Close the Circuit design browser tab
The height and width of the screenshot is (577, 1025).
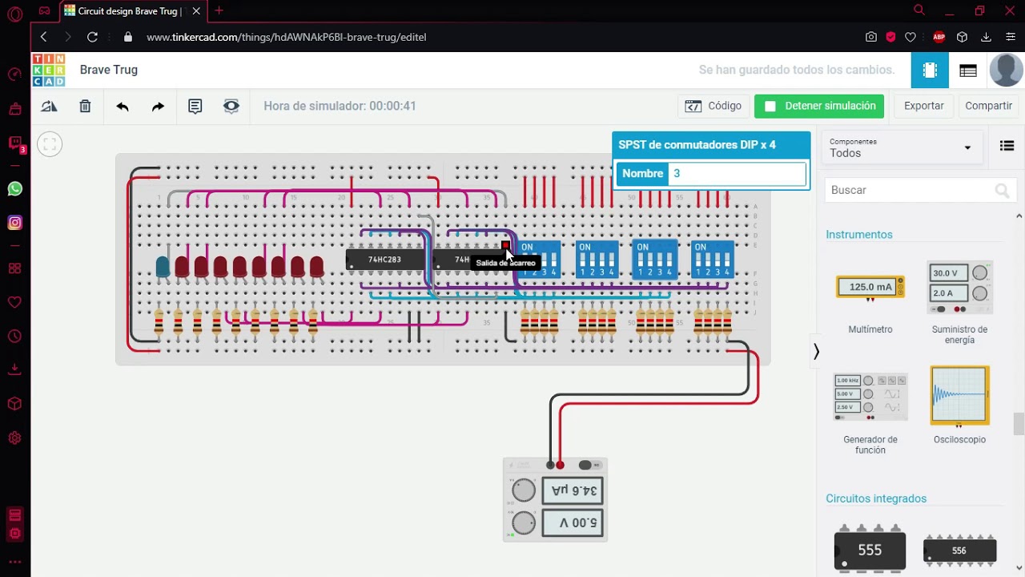[196, 11]
